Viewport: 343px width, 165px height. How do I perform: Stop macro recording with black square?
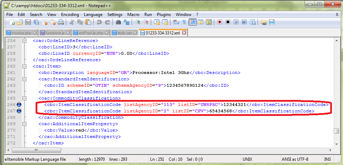228,22
